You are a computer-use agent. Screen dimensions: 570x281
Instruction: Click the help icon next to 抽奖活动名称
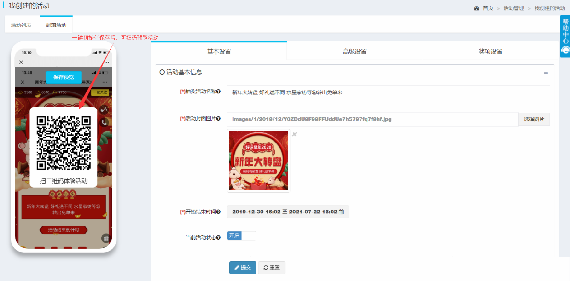218,91
